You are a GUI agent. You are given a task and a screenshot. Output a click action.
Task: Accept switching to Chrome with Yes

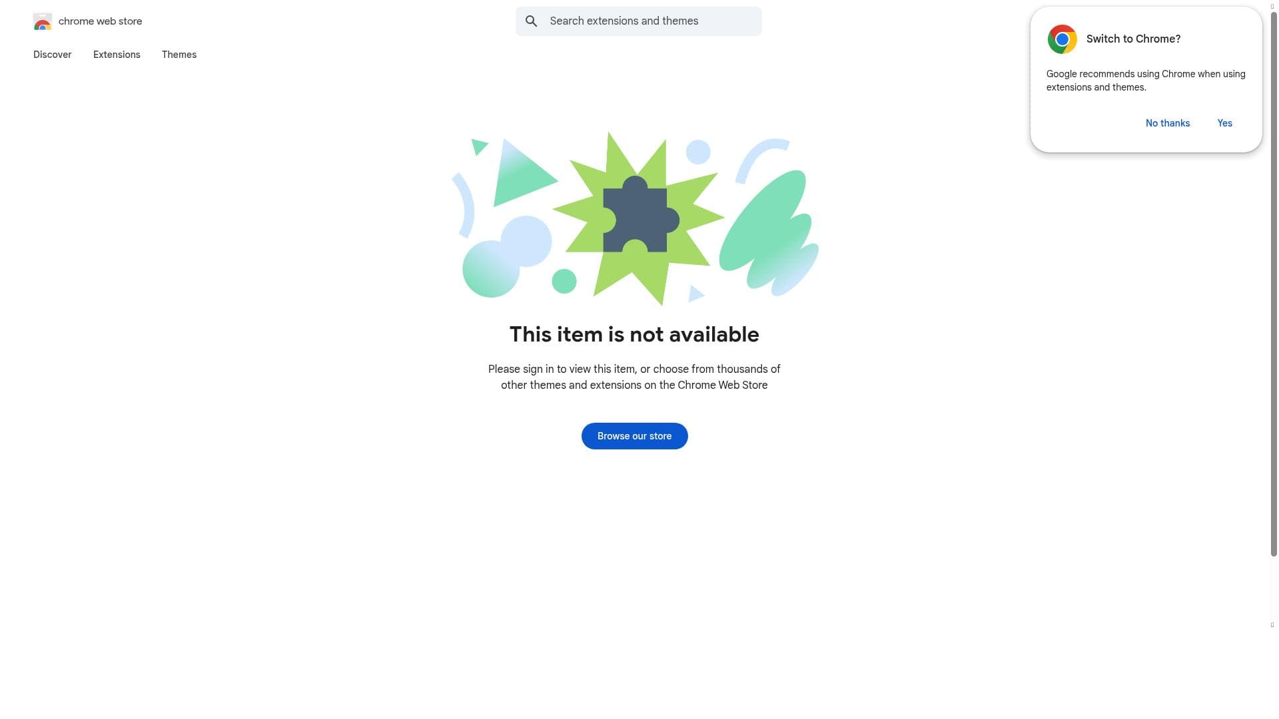[1224, 123]
